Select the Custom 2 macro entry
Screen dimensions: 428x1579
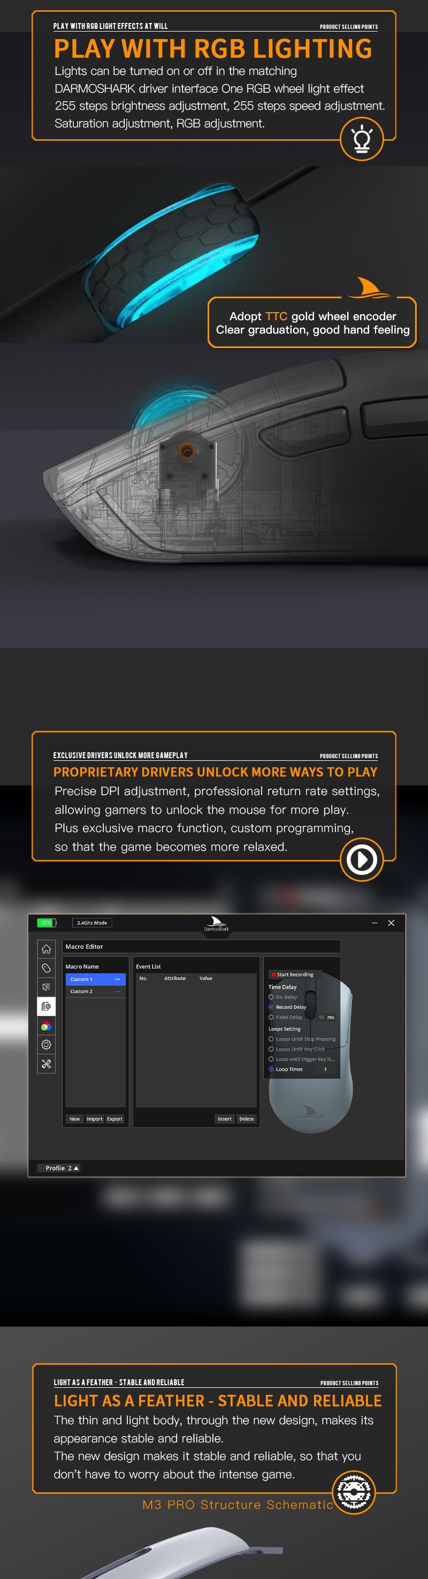(82, 991)
